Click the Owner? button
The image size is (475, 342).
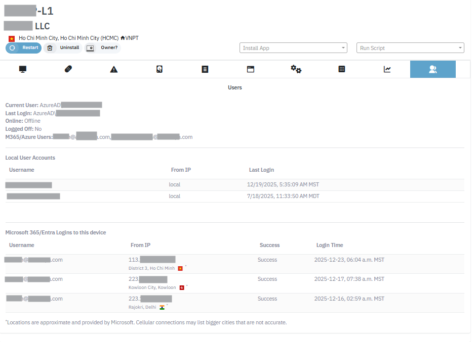click(105, 47)
